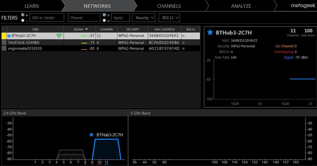Screen dimensions: 317x166
Task: Click the gray swatch beside TALKTALK-0249BA
Action: click(4, 43)
